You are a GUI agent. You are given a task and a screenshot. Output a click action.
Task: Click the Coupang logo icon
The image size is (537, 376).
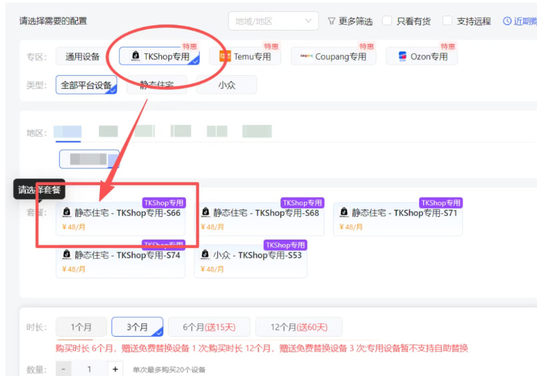[x=306, y=56]
